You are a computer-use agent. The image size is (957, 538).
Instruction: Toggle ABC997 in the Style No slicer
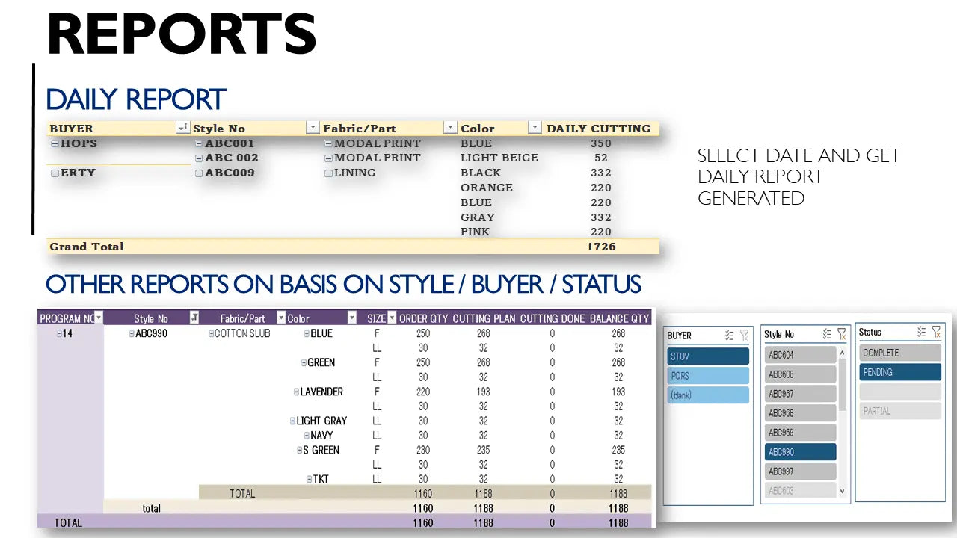point(800,471)
